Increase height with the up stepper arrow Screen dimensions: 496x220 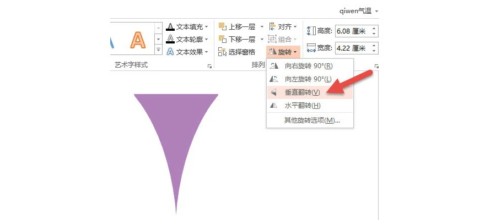(374, 29)
